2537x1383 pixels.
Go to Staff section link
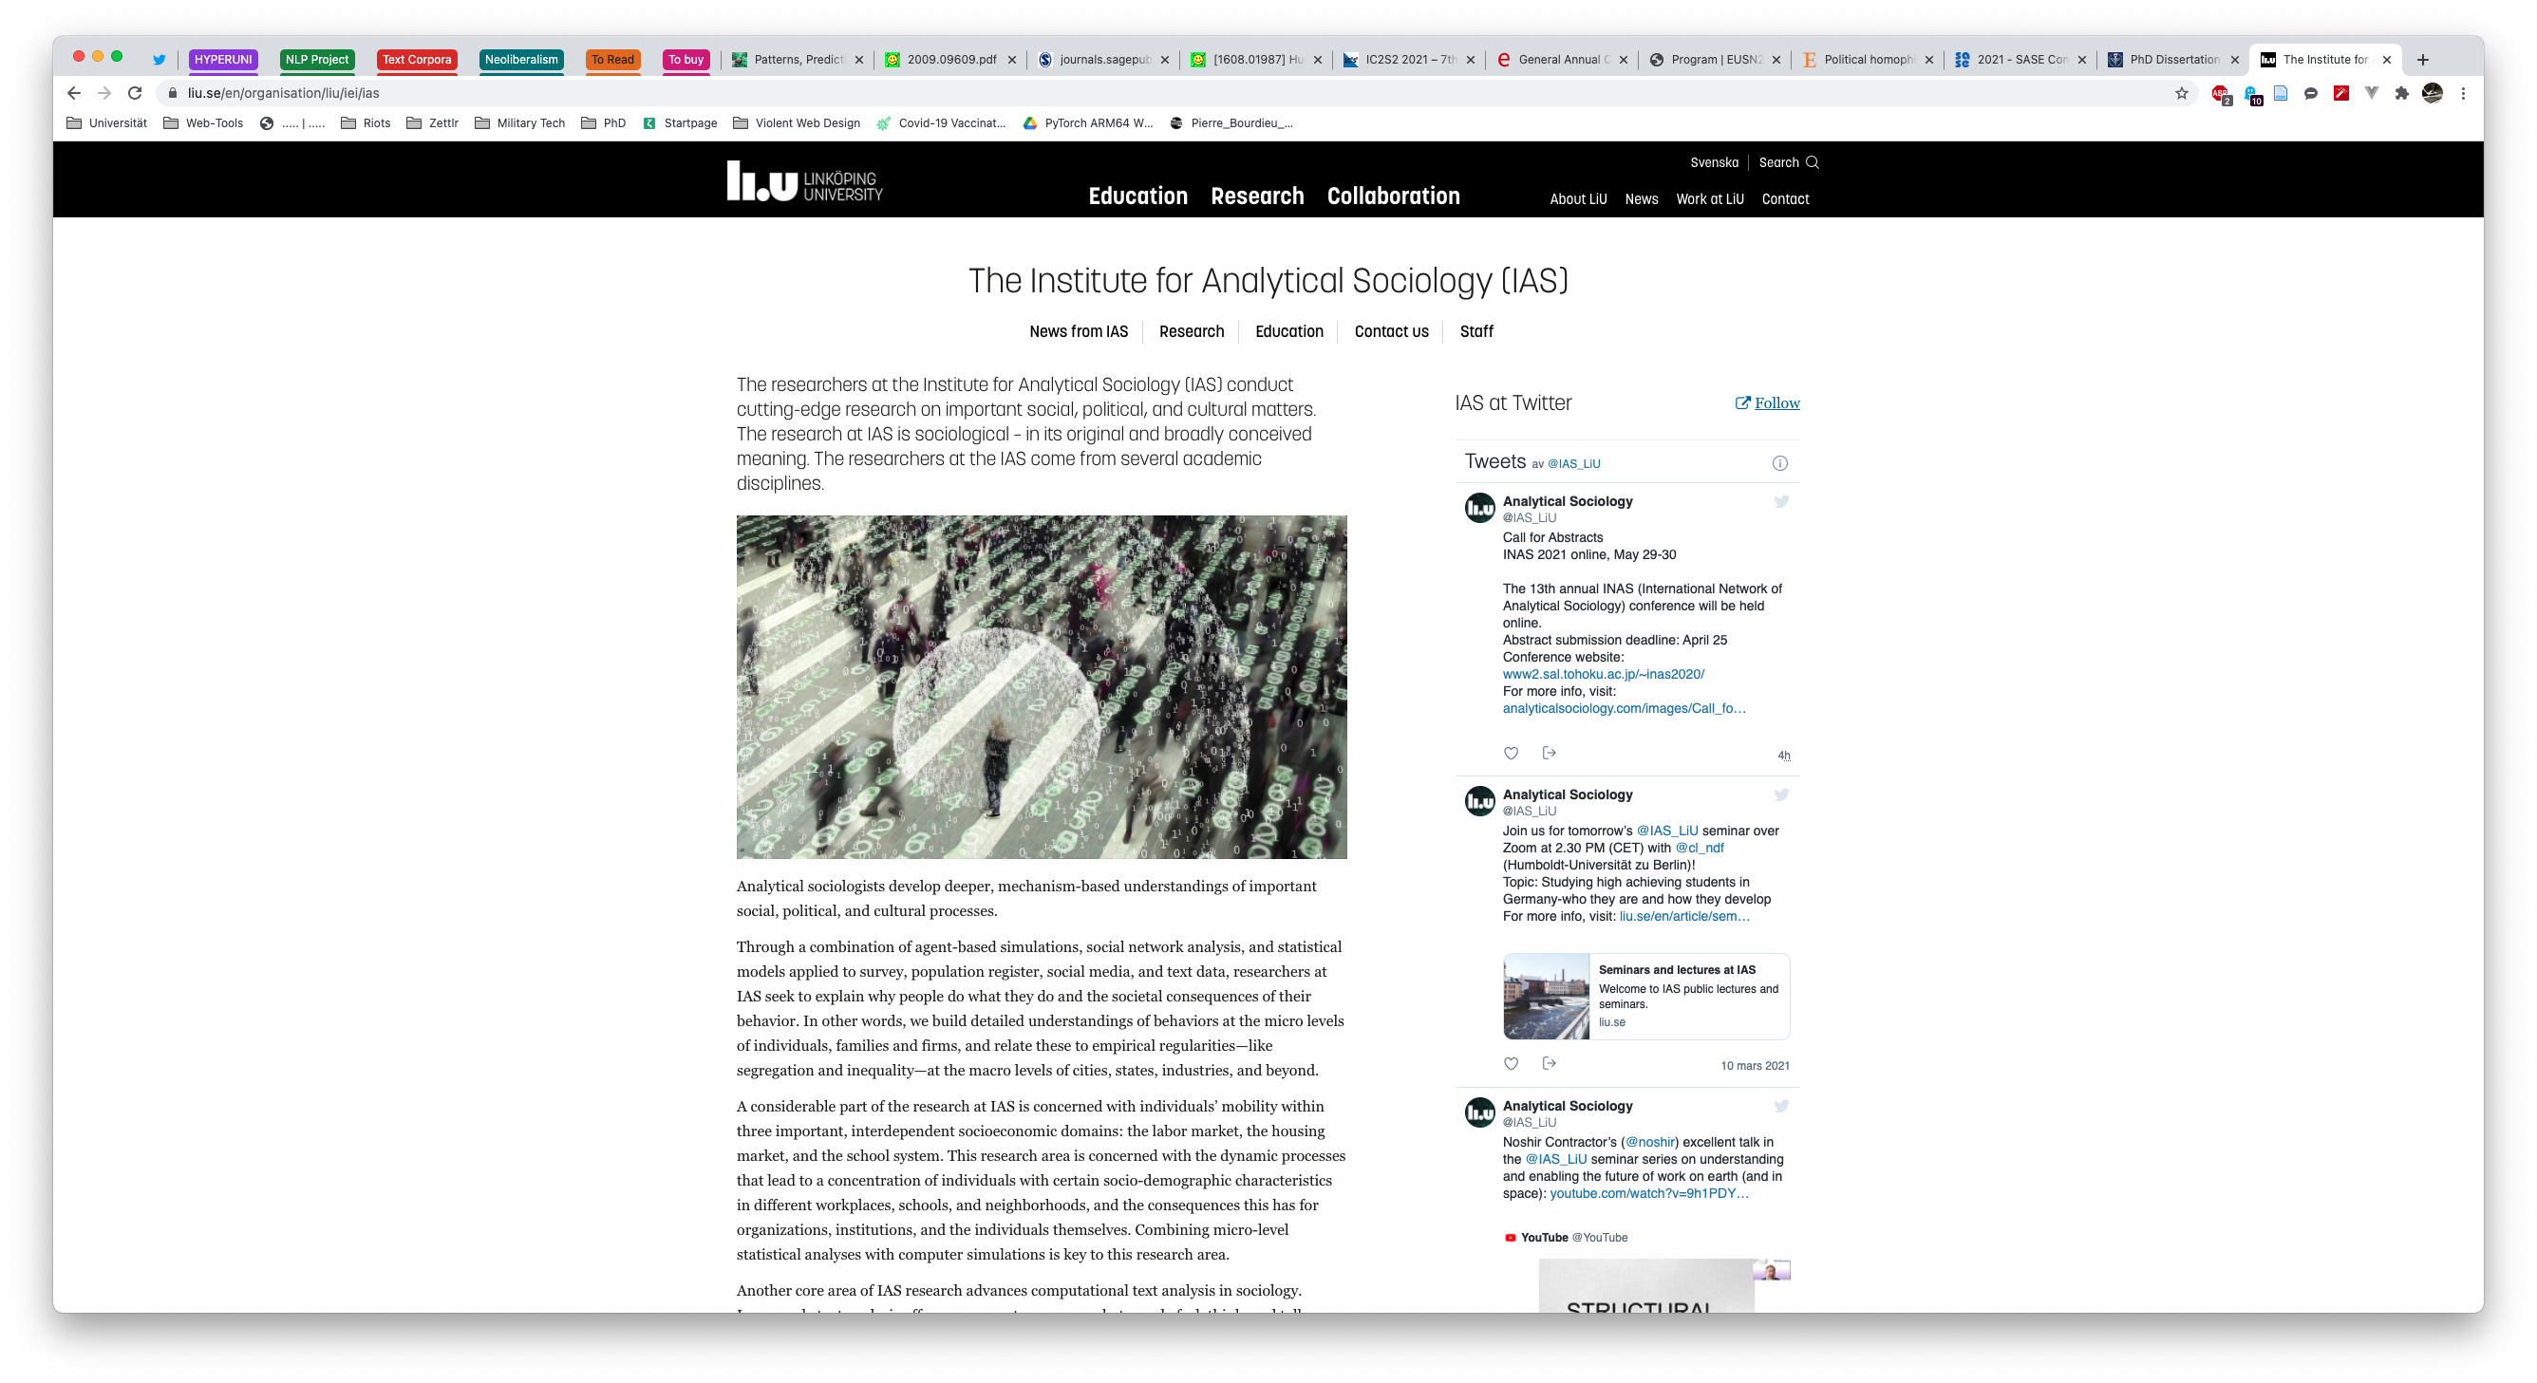(1475, 331)
